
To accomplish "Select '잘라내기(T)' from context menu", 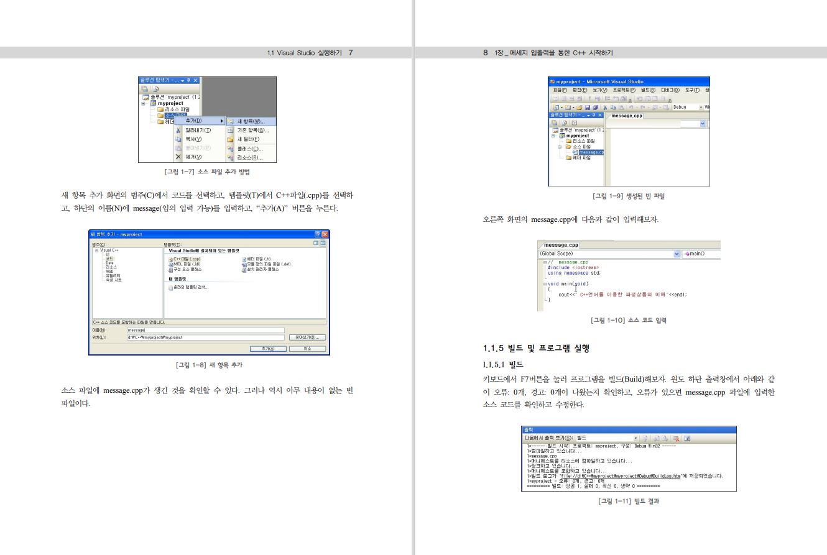I will [200, 131].
